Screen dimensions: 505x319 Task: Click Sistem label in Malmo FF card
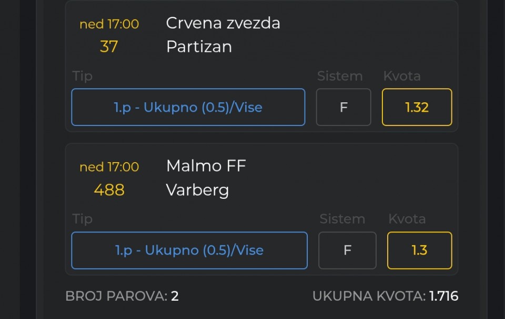(x=342, y=219)
